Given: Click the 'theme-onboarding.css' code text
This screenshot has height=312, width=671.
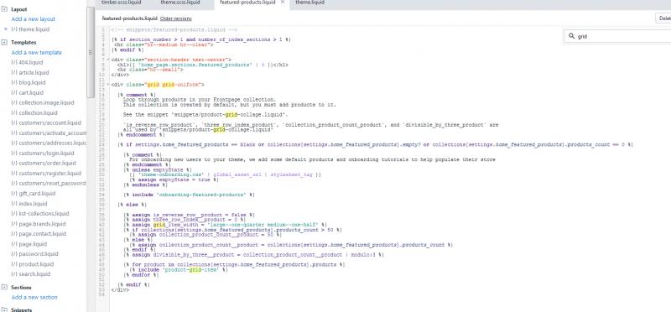Looking at the screenshot, I should [x=170, y=174].
